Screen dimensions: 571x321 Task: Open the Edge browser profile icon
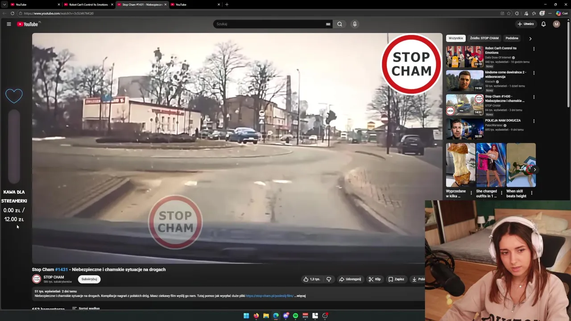[x=542, y=13]
